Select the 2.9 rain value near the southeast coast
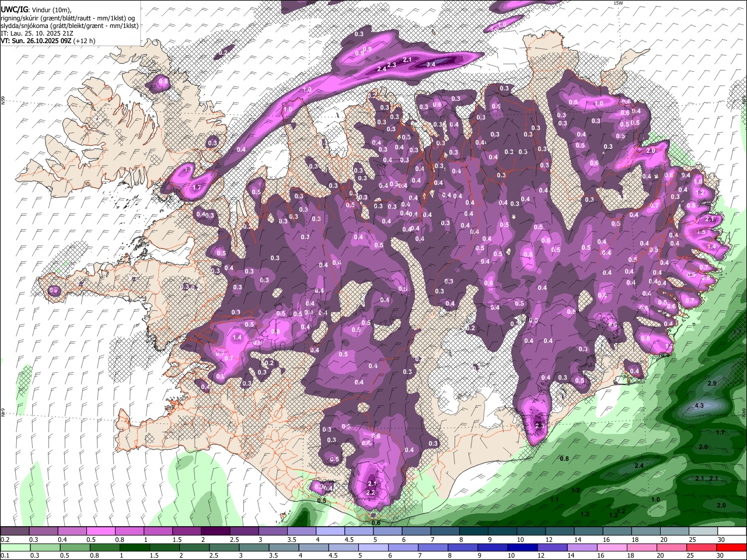747x560 pixels. pos(711,383)
